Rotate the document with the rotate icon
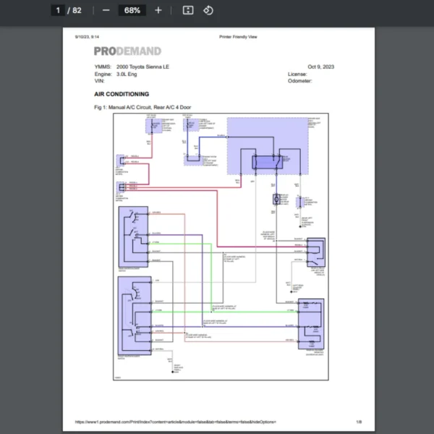The image size is (434, 434). tap(208, 10)
